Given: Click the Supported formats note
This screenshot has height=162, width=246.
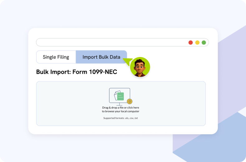Looking at the screenshot, I should [120, 118].
